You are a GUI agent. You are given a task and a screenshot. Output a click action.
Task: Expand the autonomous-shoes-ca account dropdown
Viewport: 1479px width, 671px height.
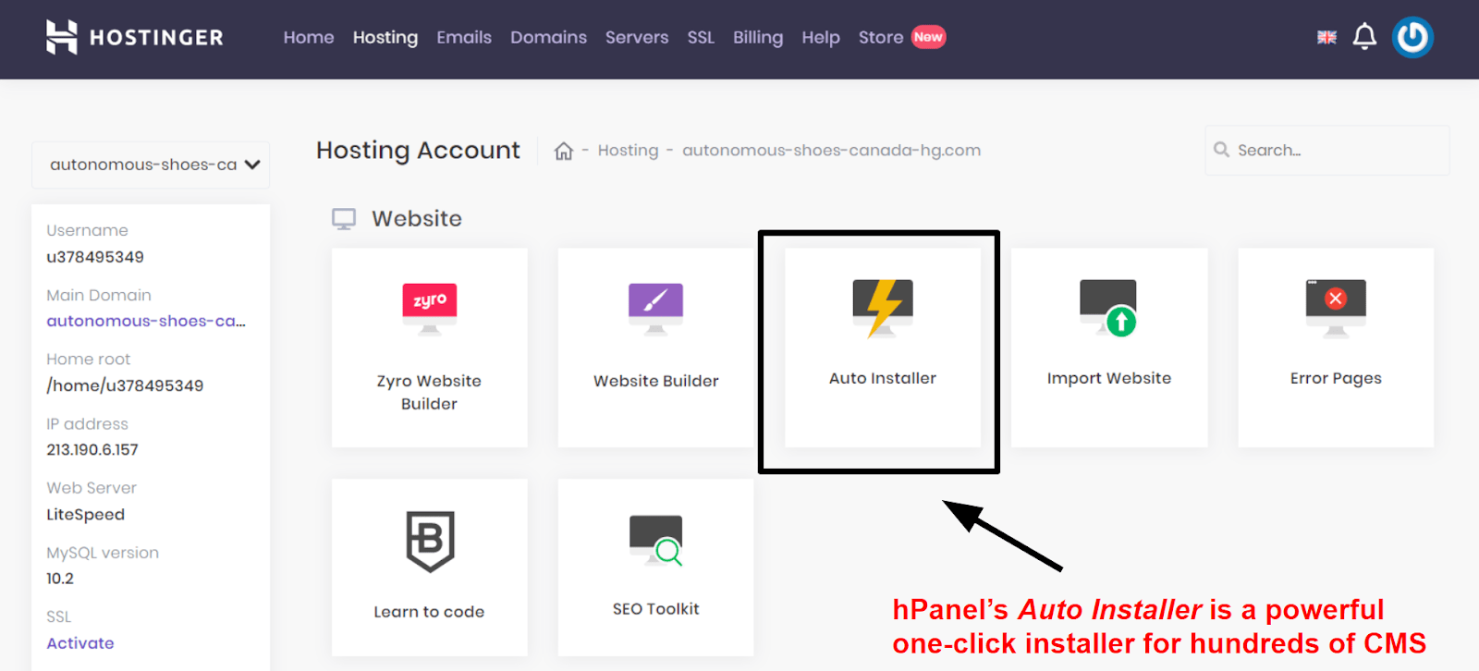151,165
